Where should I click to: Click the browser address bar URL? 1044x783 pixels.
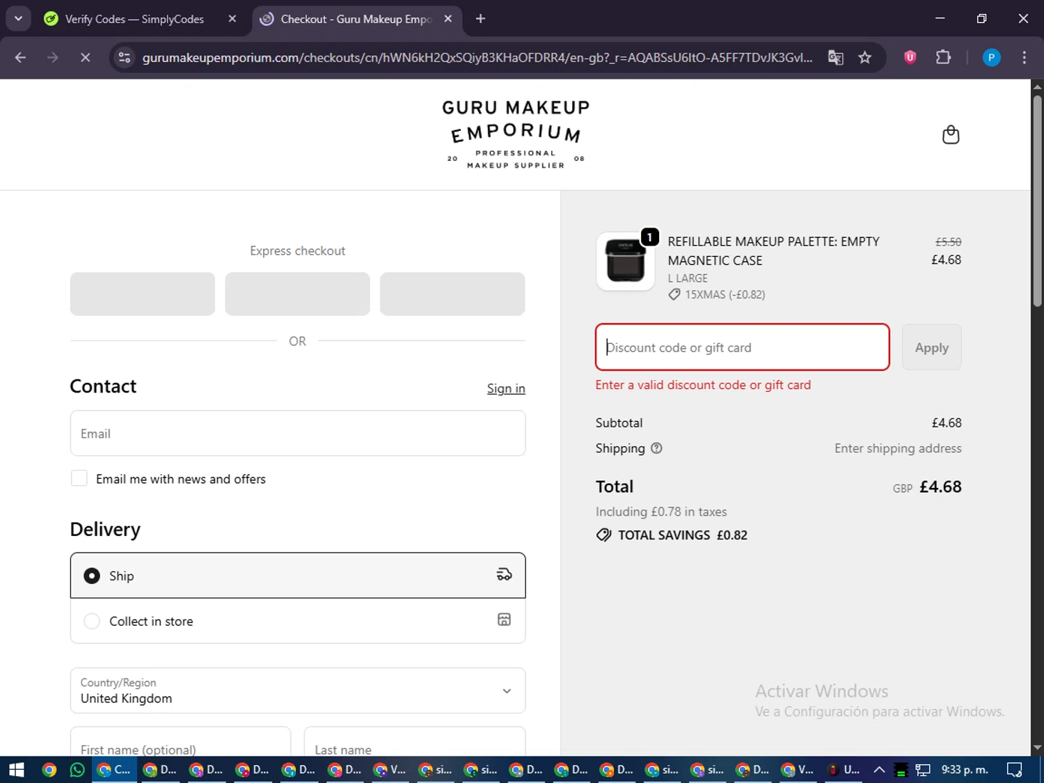pos(477,58)
